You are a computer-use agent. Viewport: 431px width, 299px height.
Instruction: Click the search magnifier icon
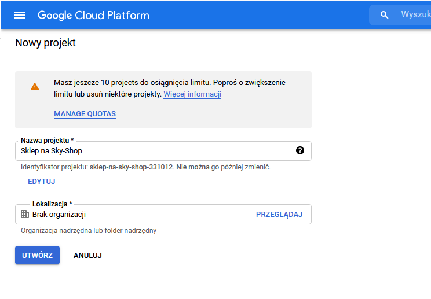pos(384,15)
